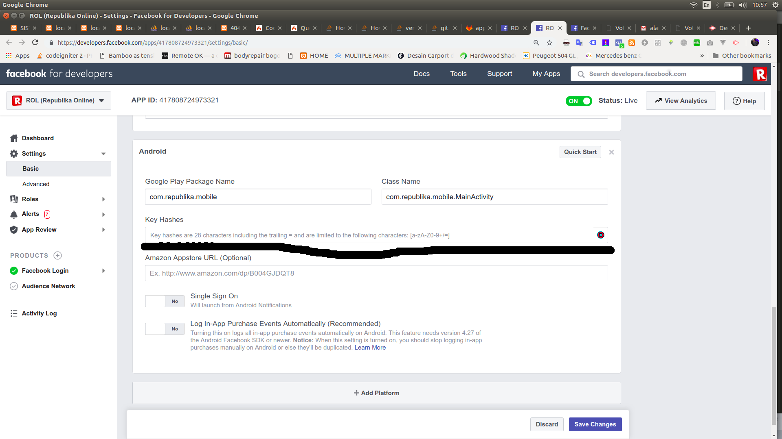Viewport: 782px width, 439px height.
Task: Open the Docs menu
Action: (422, 74)
